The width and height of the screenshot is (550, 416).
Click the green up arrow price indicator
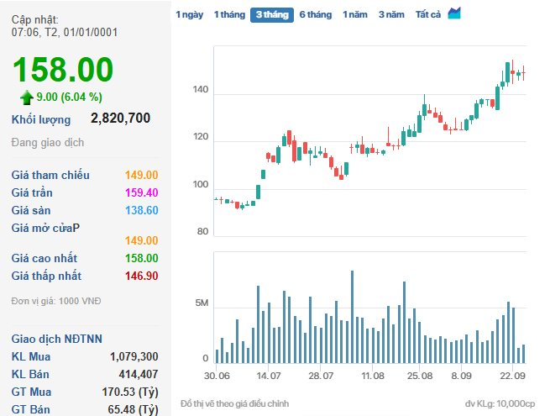(27, 97)
